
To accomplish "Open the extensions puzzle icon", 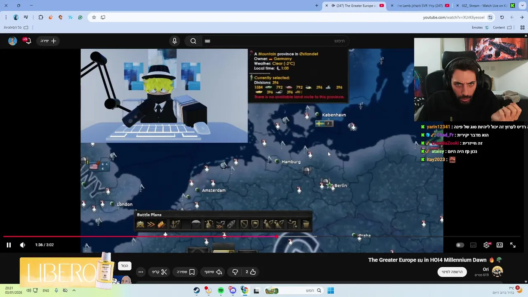I will (41, 17).
